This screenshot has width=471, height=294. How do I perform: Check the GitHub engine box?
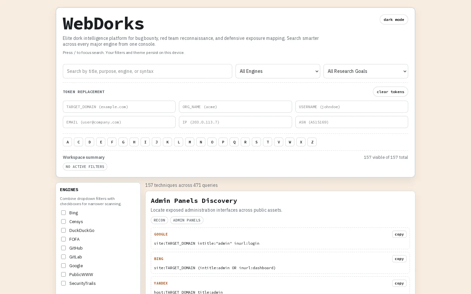click(x=63, y=248)
